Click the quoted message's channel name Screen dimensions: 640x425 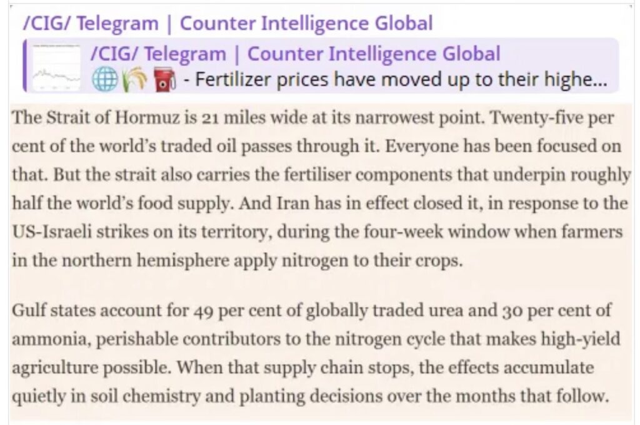295,54
